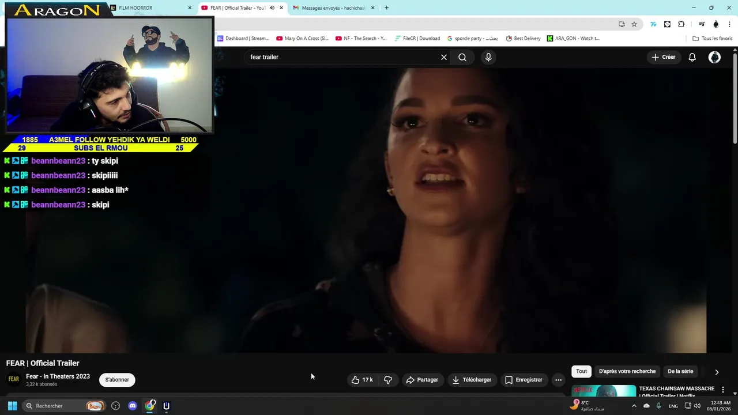This screenshot has height=415, width=738.
Task: Bookmark this page with the star icon
Action: pos(634,24)
